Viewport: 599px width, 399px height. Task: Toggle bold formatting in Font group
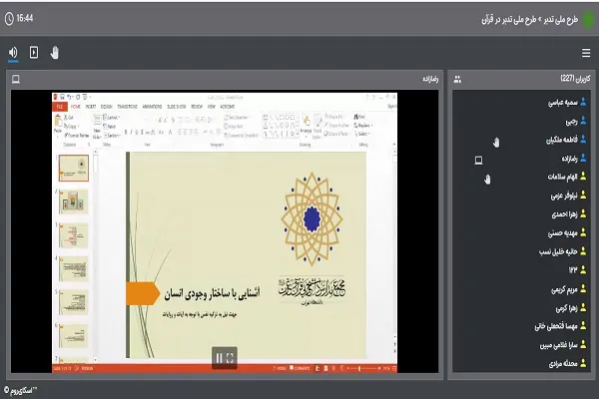tap(126, 132)
